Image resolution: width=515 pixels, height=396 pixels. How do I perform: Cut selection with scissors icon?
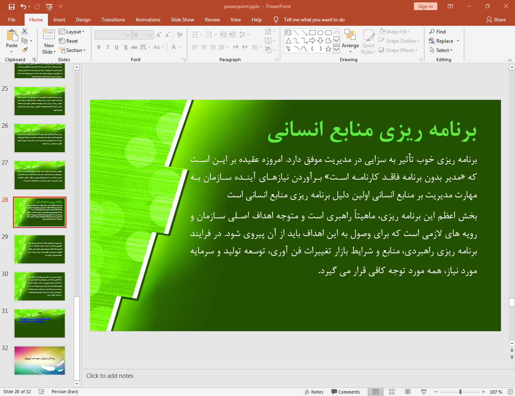(25, 31)
